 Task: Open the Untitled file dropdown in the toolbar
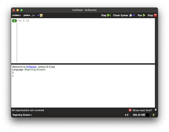pyautogui.click(x=16, y=15)
